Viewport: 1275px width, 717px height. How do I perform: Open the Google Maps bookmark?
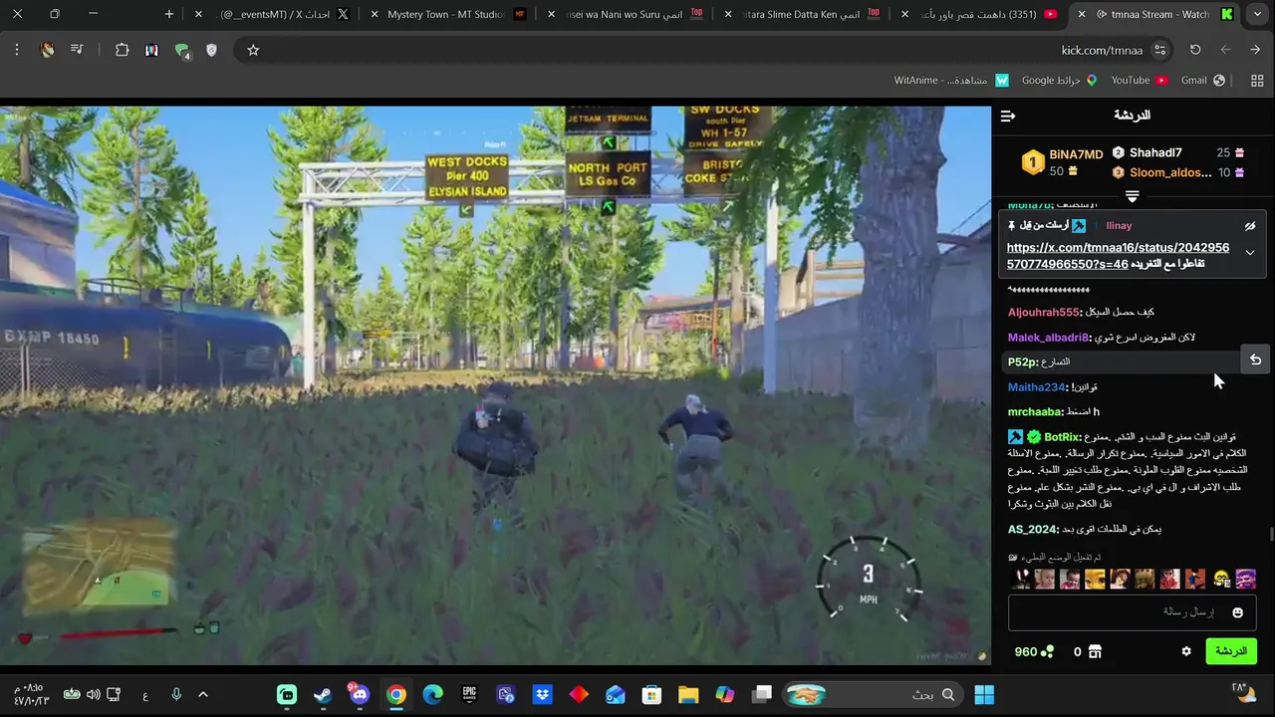click(x=1059, y=80)
